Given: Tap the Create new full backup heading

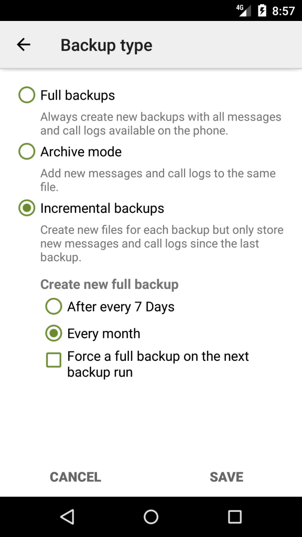Looking at the screenshot, I should (109, 284).
